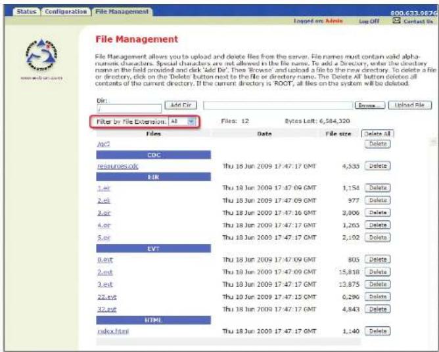Delete the 1.eir file
Screen dimensions: 439x352
(378, 188)
